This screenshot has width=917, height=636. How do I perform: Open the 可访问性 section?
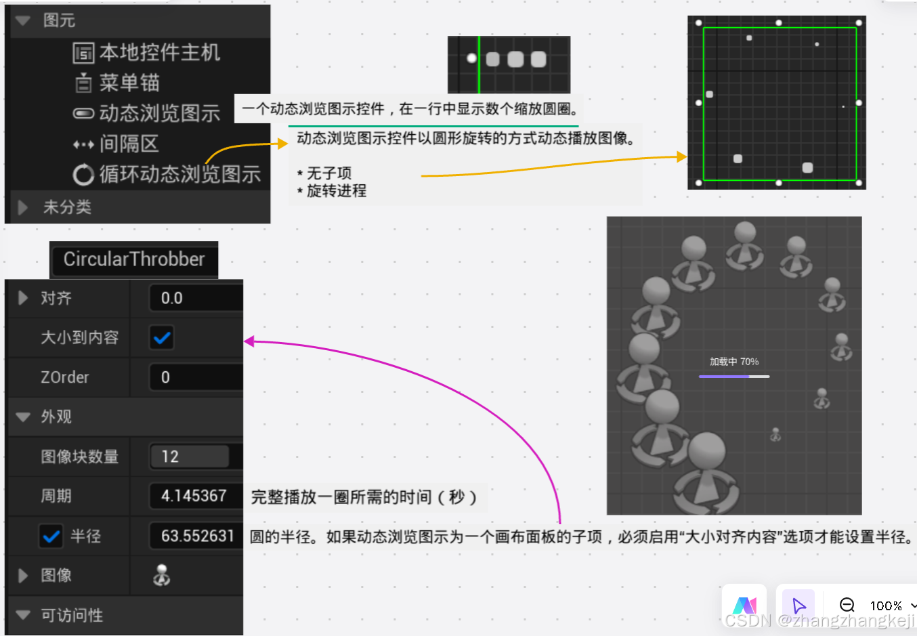click(x=22, y=615)
